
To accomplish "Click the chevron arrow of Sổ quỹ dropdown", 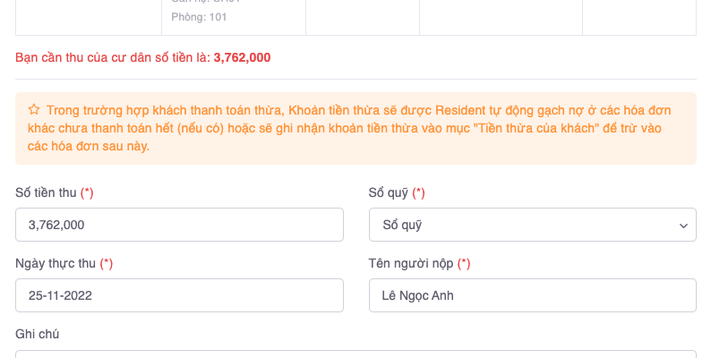I will pos(683,226).
